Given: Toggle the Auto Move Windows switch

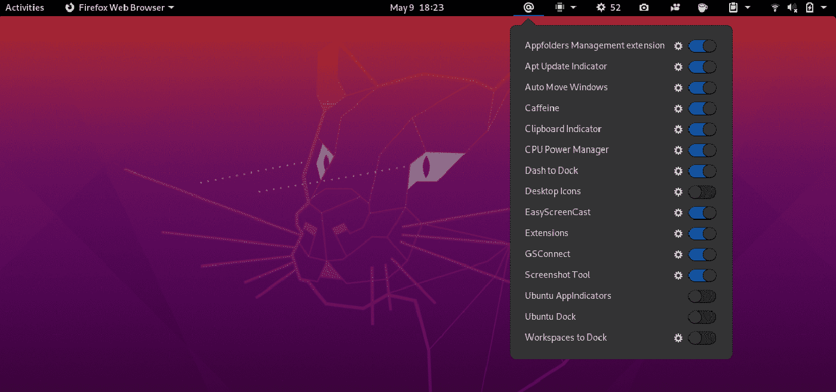Looking at the screenshot, I should point(702,88).
